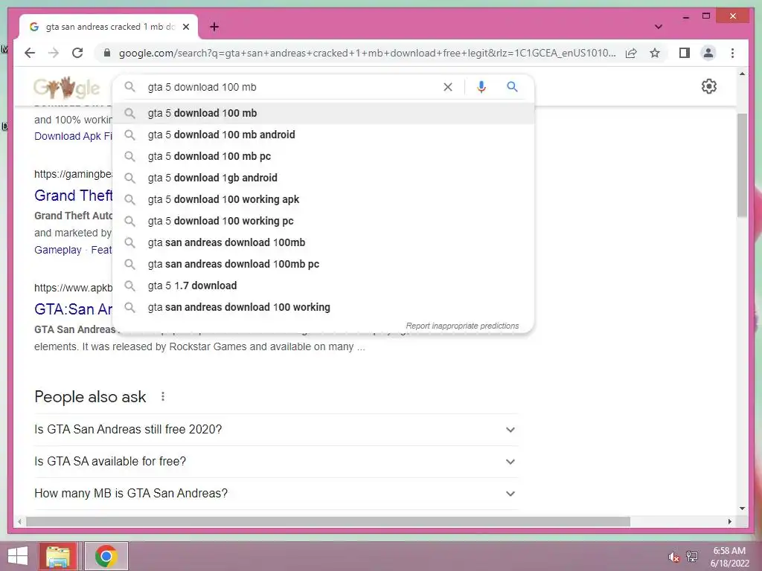Viewport: 762px width, 571px height.
Task: Click the Google logo
Action: [x=66, y=88]
